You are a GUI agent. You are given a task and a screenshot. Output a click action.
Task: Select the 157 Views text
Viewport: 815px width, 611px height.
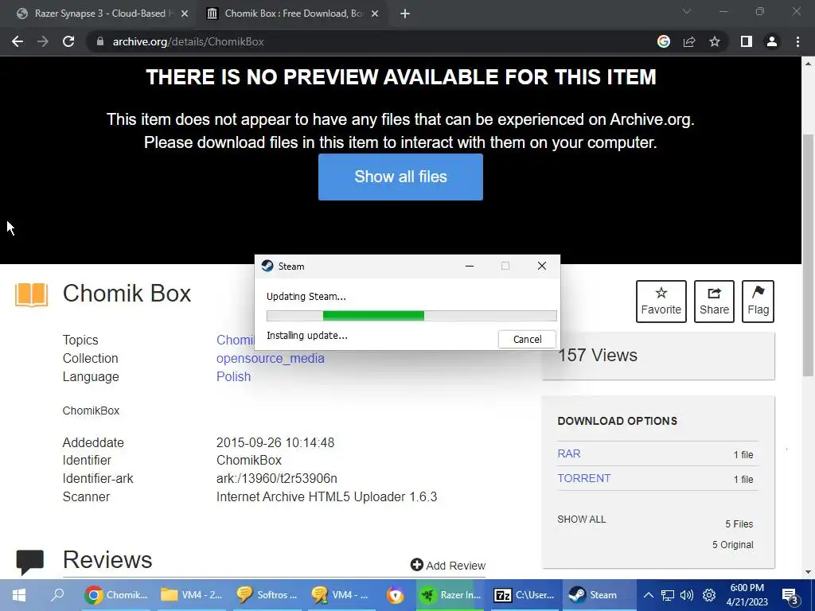click(x=598, y=356)
